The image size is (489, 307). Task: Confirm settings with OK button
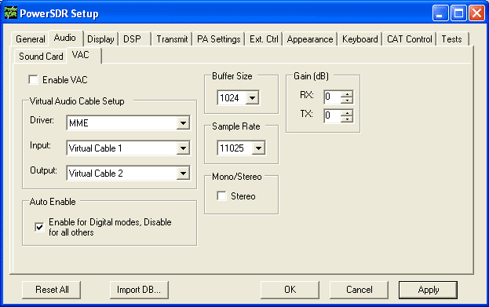[290, 290]
